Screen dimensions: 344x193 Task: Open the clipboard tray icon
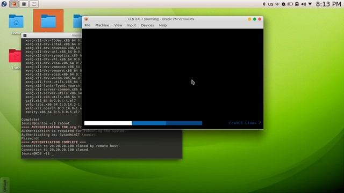(297, 4)
